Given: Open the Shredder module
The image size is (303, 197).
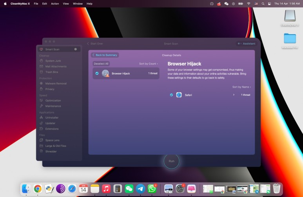Looking at the screenshot, I should pyautogui.click(x=51, y=151).
